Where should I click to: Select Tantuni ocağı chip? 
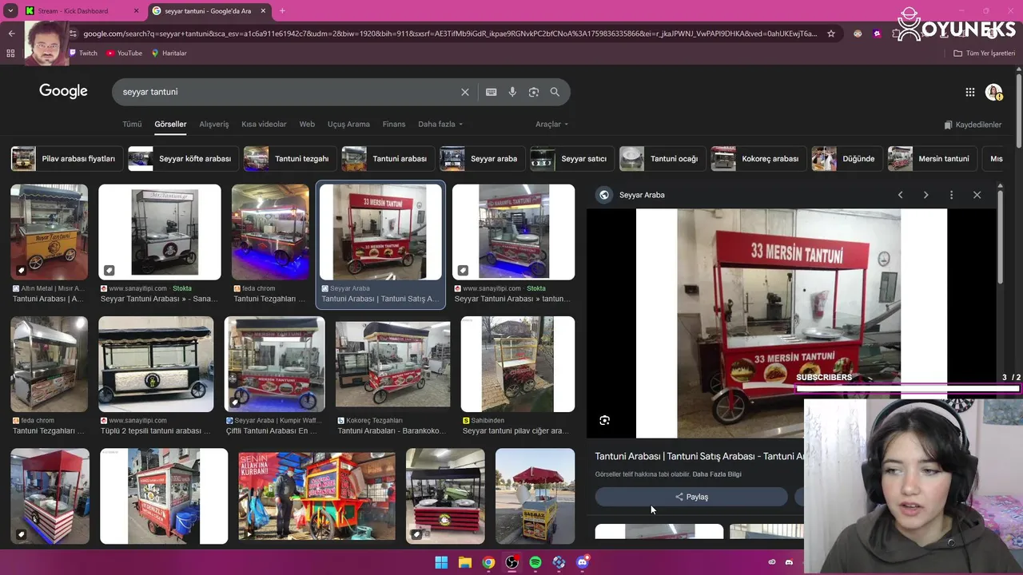(663, 159)
